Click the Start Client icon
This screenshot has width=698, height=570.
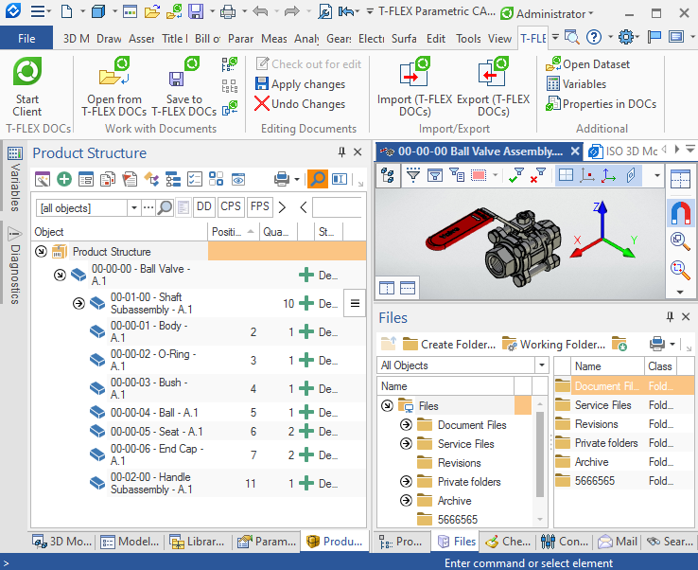(x=27, y=71)
